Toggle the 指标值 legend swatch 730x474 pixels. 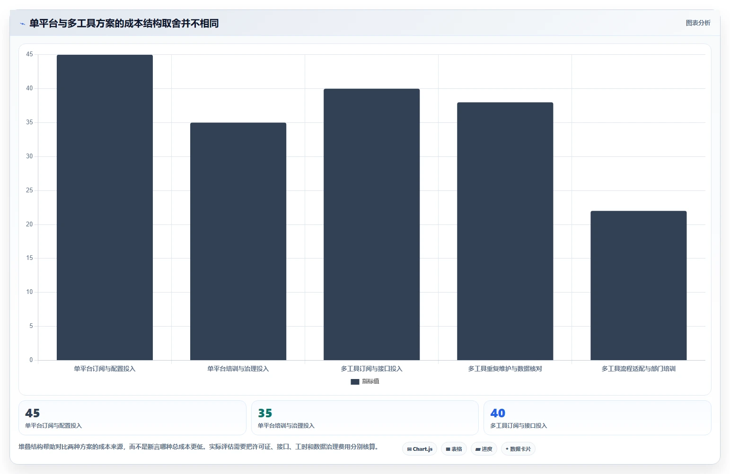(355, 382)
